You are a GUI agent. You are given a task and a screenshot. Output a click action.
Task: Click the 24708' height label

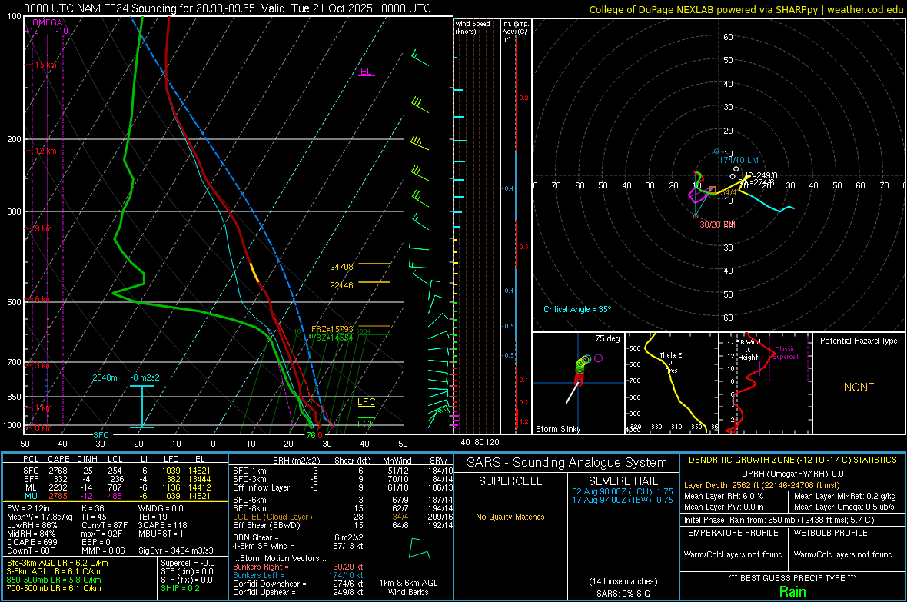pos(342,267)
